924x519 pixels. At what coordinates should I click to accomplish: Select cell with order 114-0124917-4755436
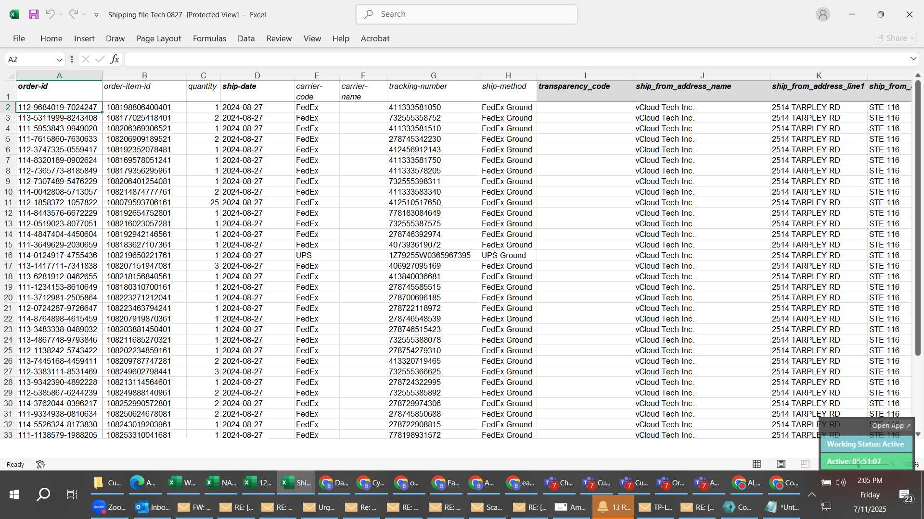[59, 255]
